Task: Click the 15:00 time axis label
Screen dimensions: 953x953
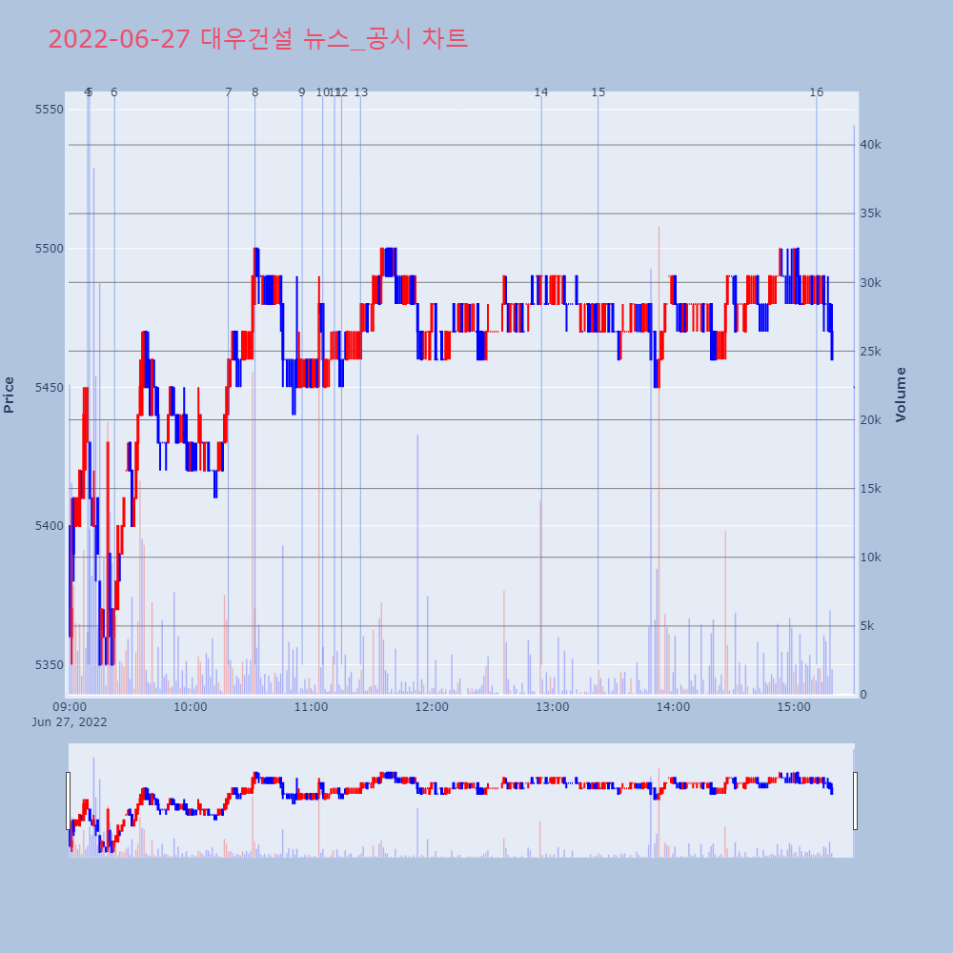Action: pyautogui.click(x=794, y=707)
